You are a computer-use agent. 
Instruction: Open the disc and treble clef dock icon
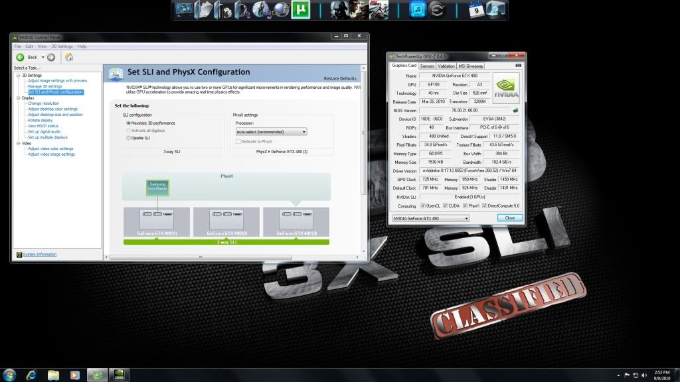click(262, 11)
